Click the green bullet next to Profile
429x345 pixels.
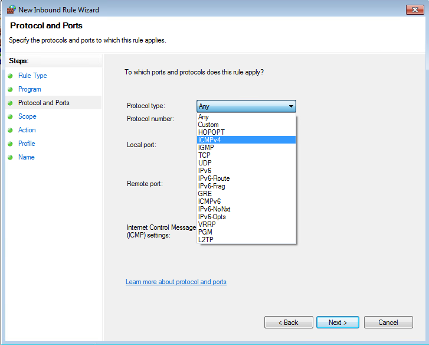tap(11, 144)
